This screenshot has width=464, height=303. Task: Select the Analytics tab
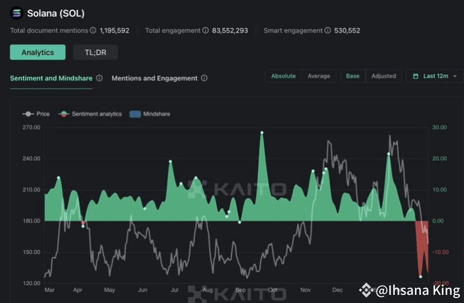38,52
